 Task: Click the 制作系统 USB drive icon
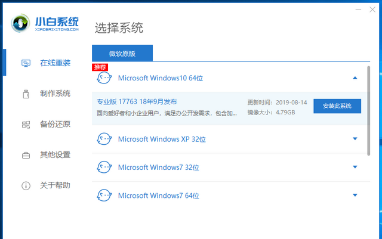click(x=26, y=94)
